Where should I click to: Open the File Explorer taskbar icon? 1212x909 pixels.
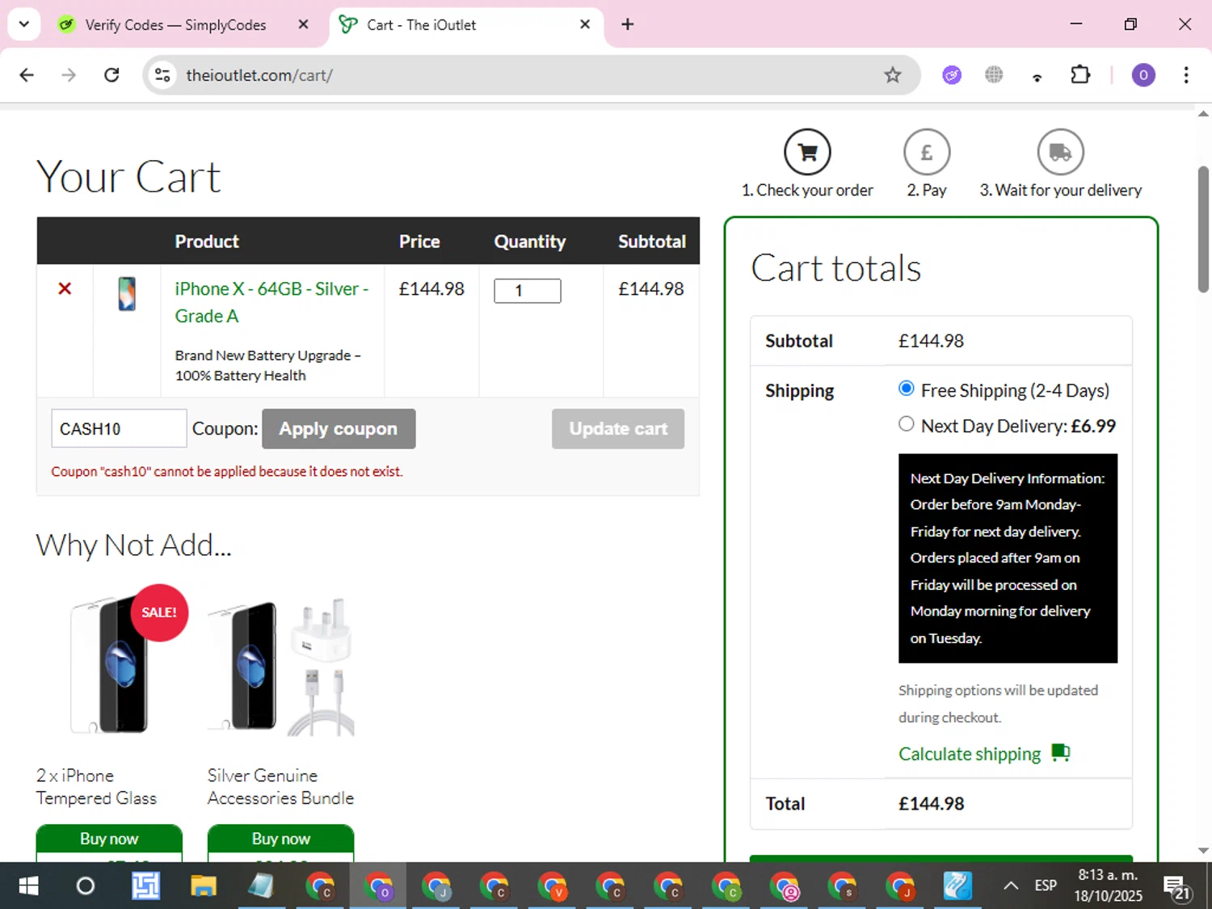pyautogui.click(x=204, y=886)
